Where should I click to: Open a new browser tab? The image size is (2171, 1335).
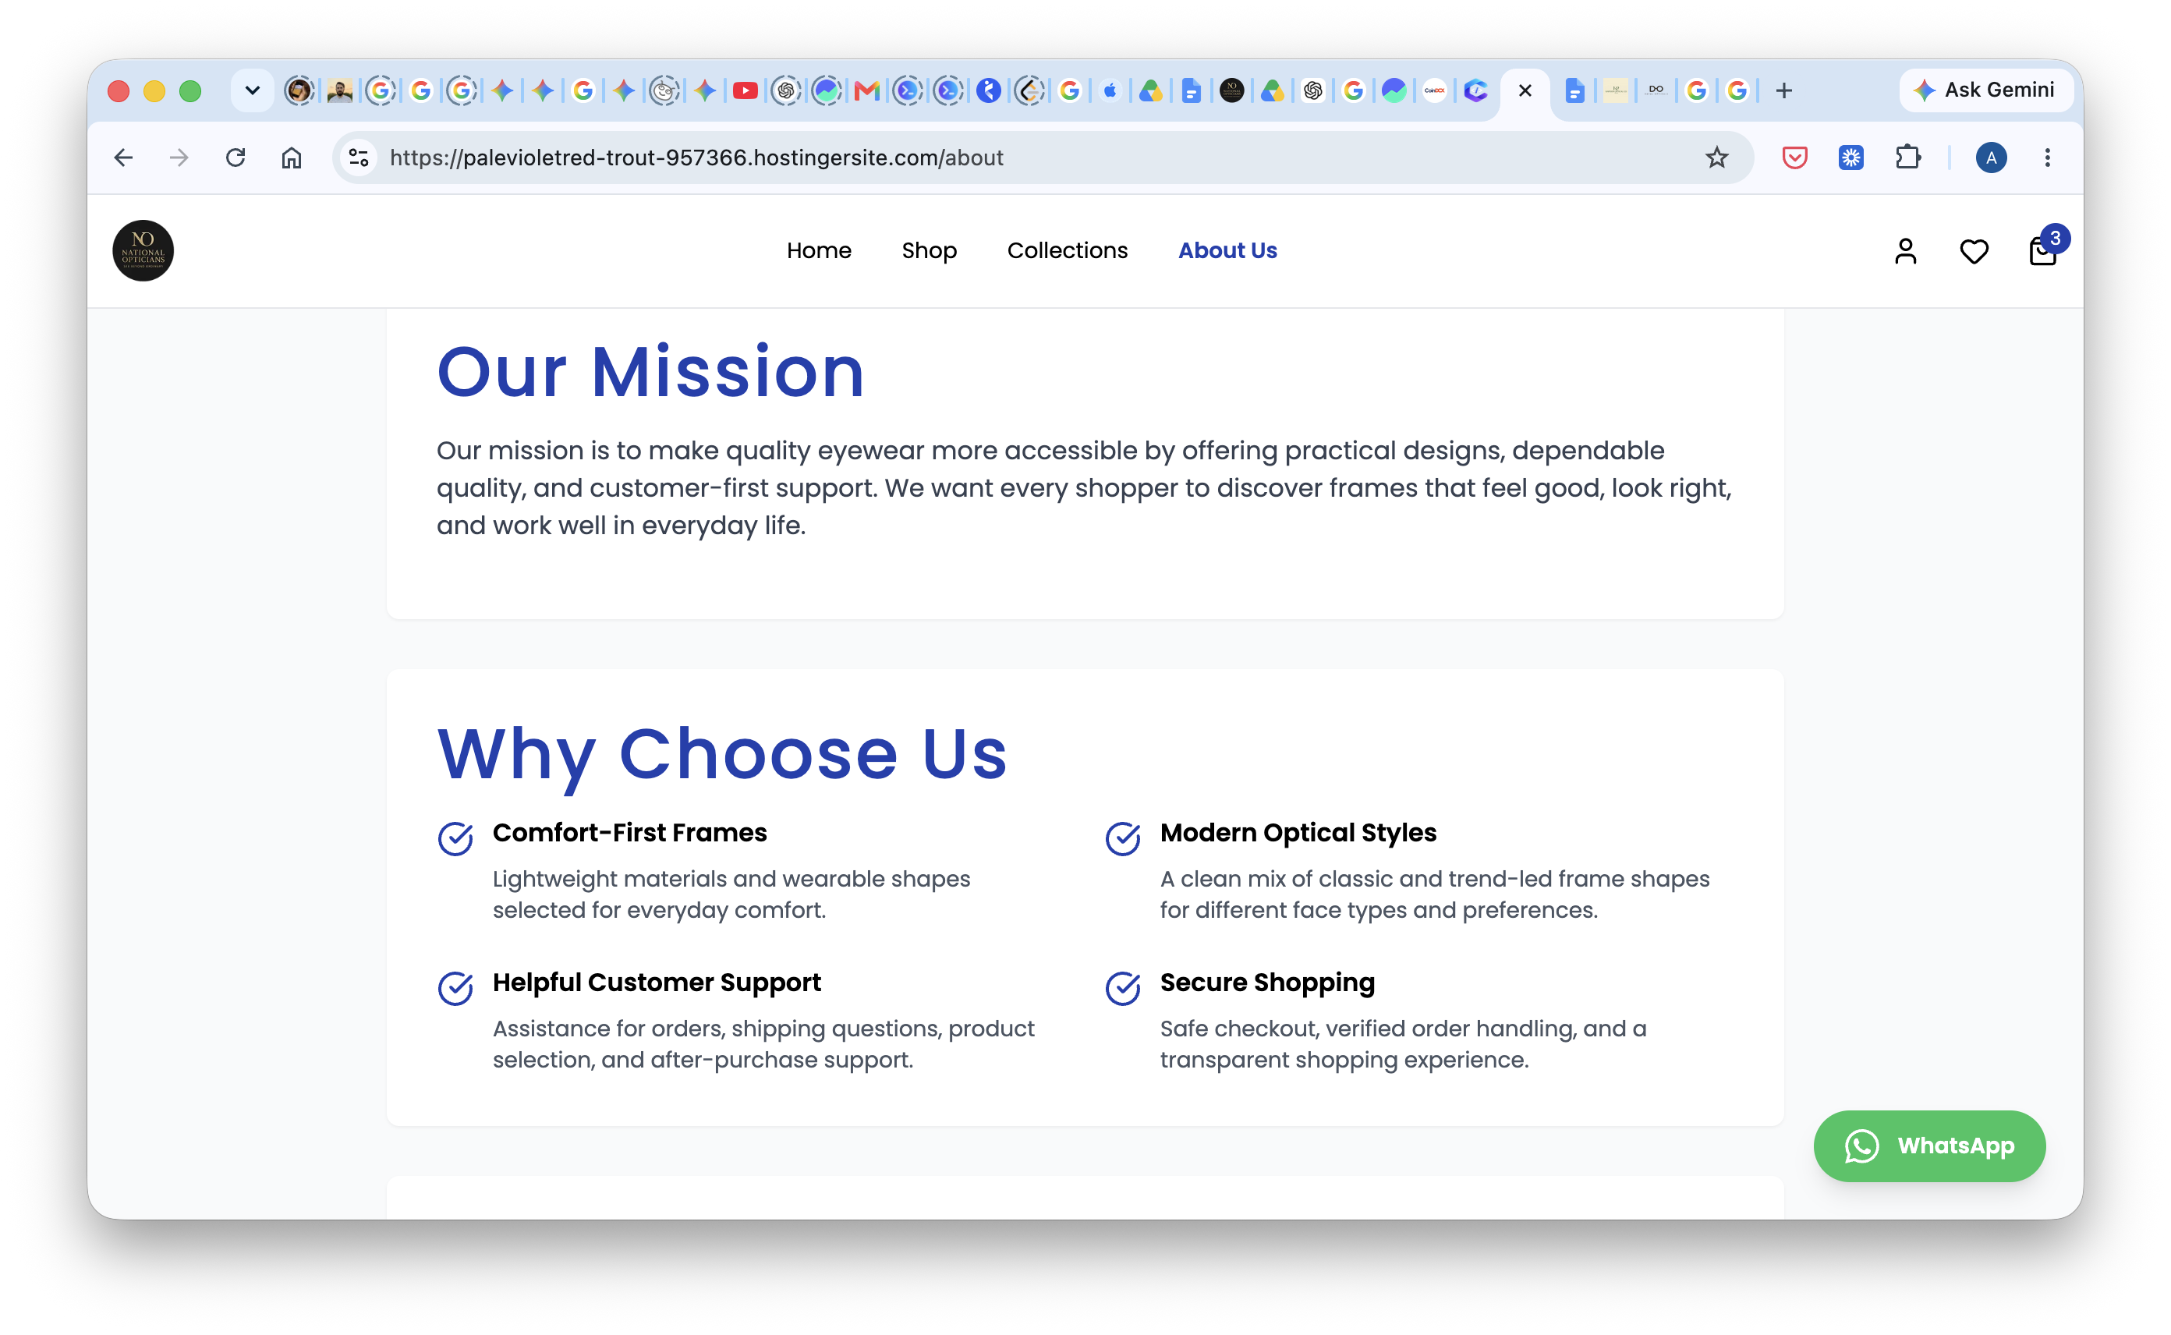[x=1783, y=90]
